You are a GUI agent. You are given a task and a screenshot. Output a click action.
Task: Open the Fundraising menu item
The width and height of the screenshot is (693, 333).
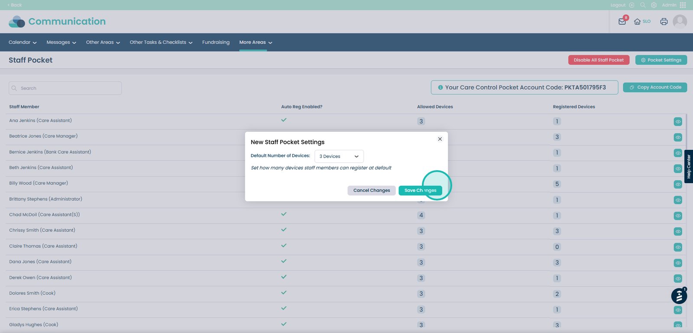click(216, 42)
